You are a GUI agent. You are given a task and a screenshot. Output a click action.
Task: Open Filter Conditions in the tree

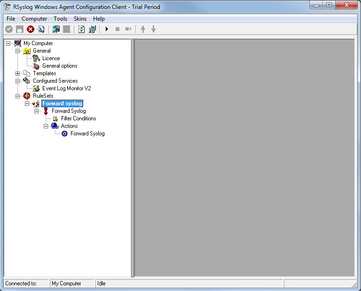tap(78, 118)
